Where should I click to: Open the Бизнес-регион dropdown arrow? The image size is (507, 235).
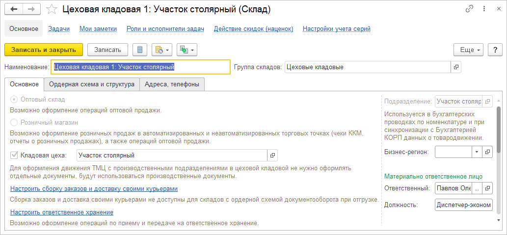476,152
